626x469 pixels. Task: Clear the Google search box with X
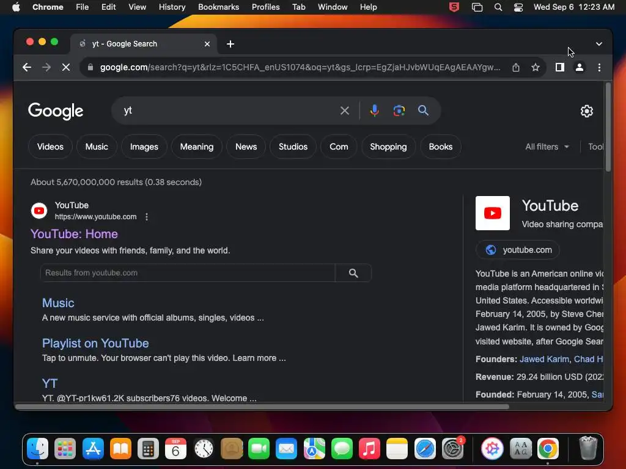click(345, 111)
